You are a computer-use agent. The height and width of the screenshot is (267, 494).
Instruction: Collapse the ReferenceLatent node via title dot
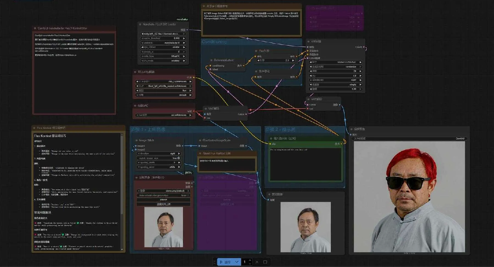pyautogui.click(x=211, y=60)
